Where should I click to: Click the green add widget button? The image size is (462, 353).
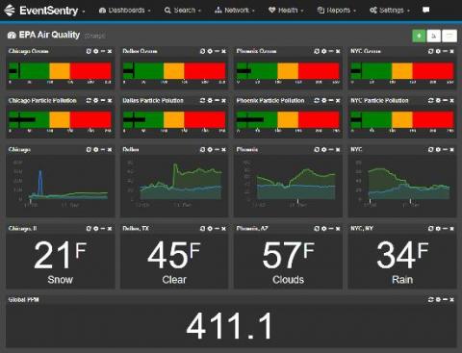(x=419, y=36)
